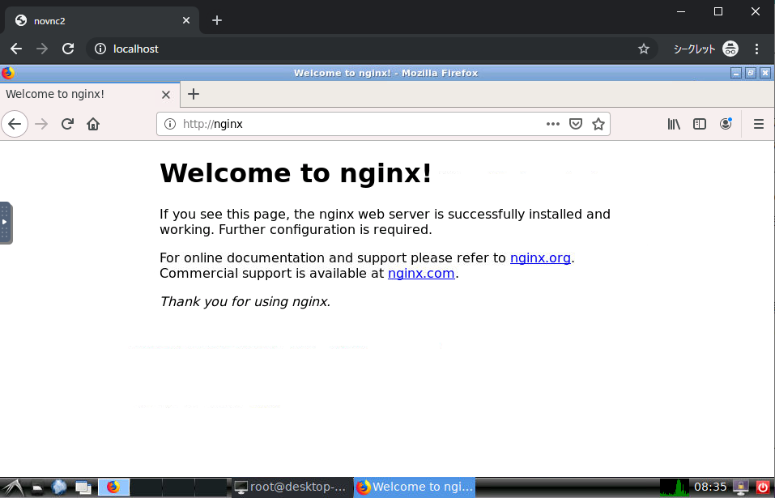Switch to the second workspace in pager
This screenshot has height=498, width=775.
[x=146, y=487]
